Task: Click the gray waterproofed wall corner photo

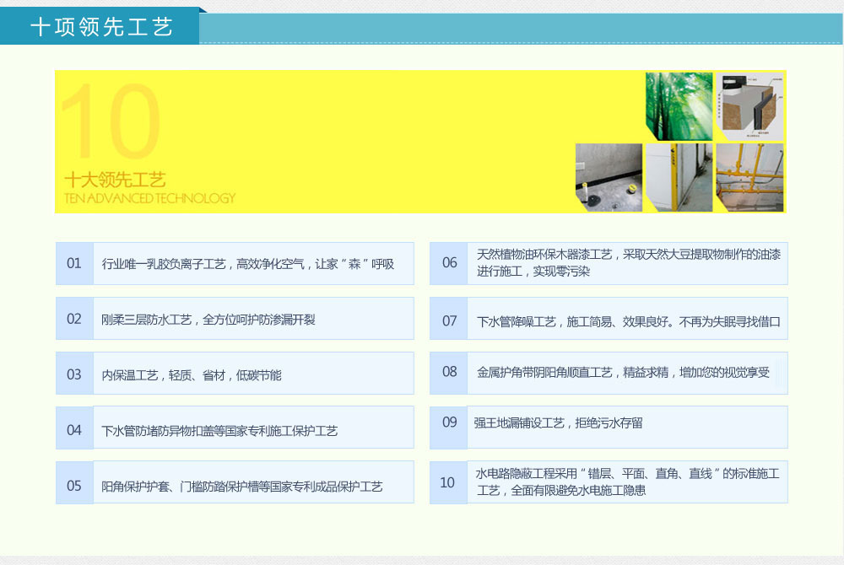Action: pyautogui.click(x=609, y=177)
